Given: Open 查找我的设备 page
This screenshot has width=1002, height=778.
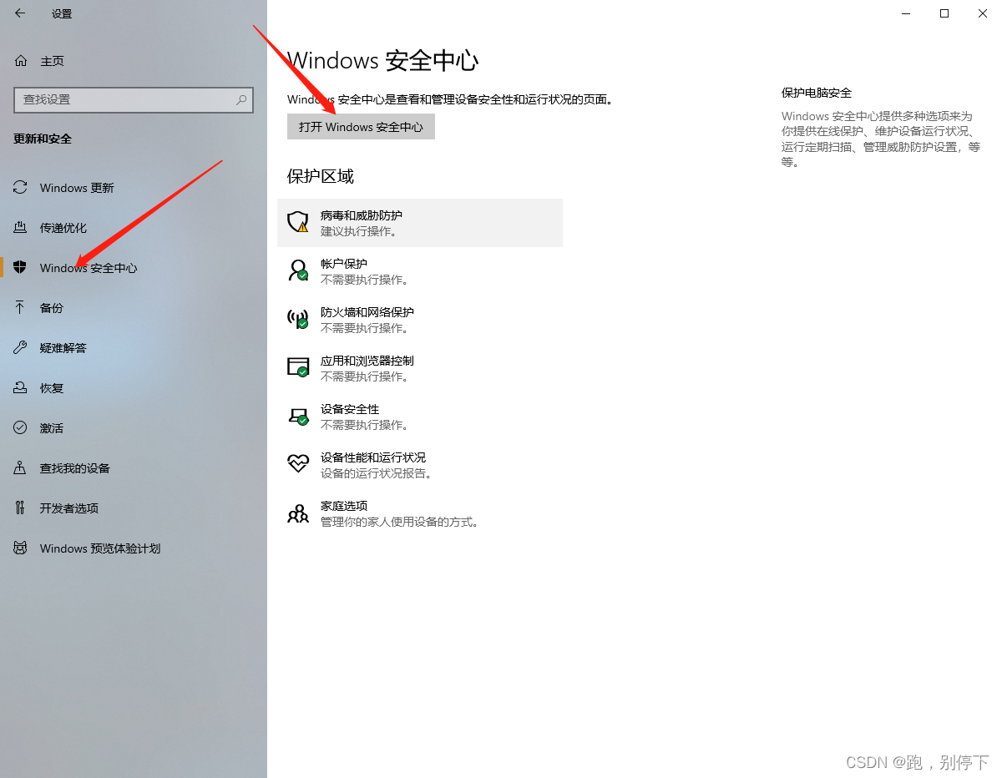Looking at the screenshot, I should [134, 468].
